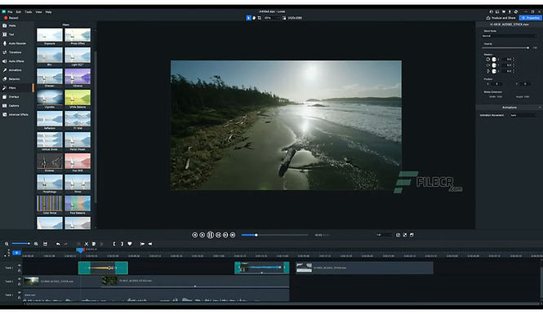Open the View menu
543x314 pixels.
click(x=38, y=11)
